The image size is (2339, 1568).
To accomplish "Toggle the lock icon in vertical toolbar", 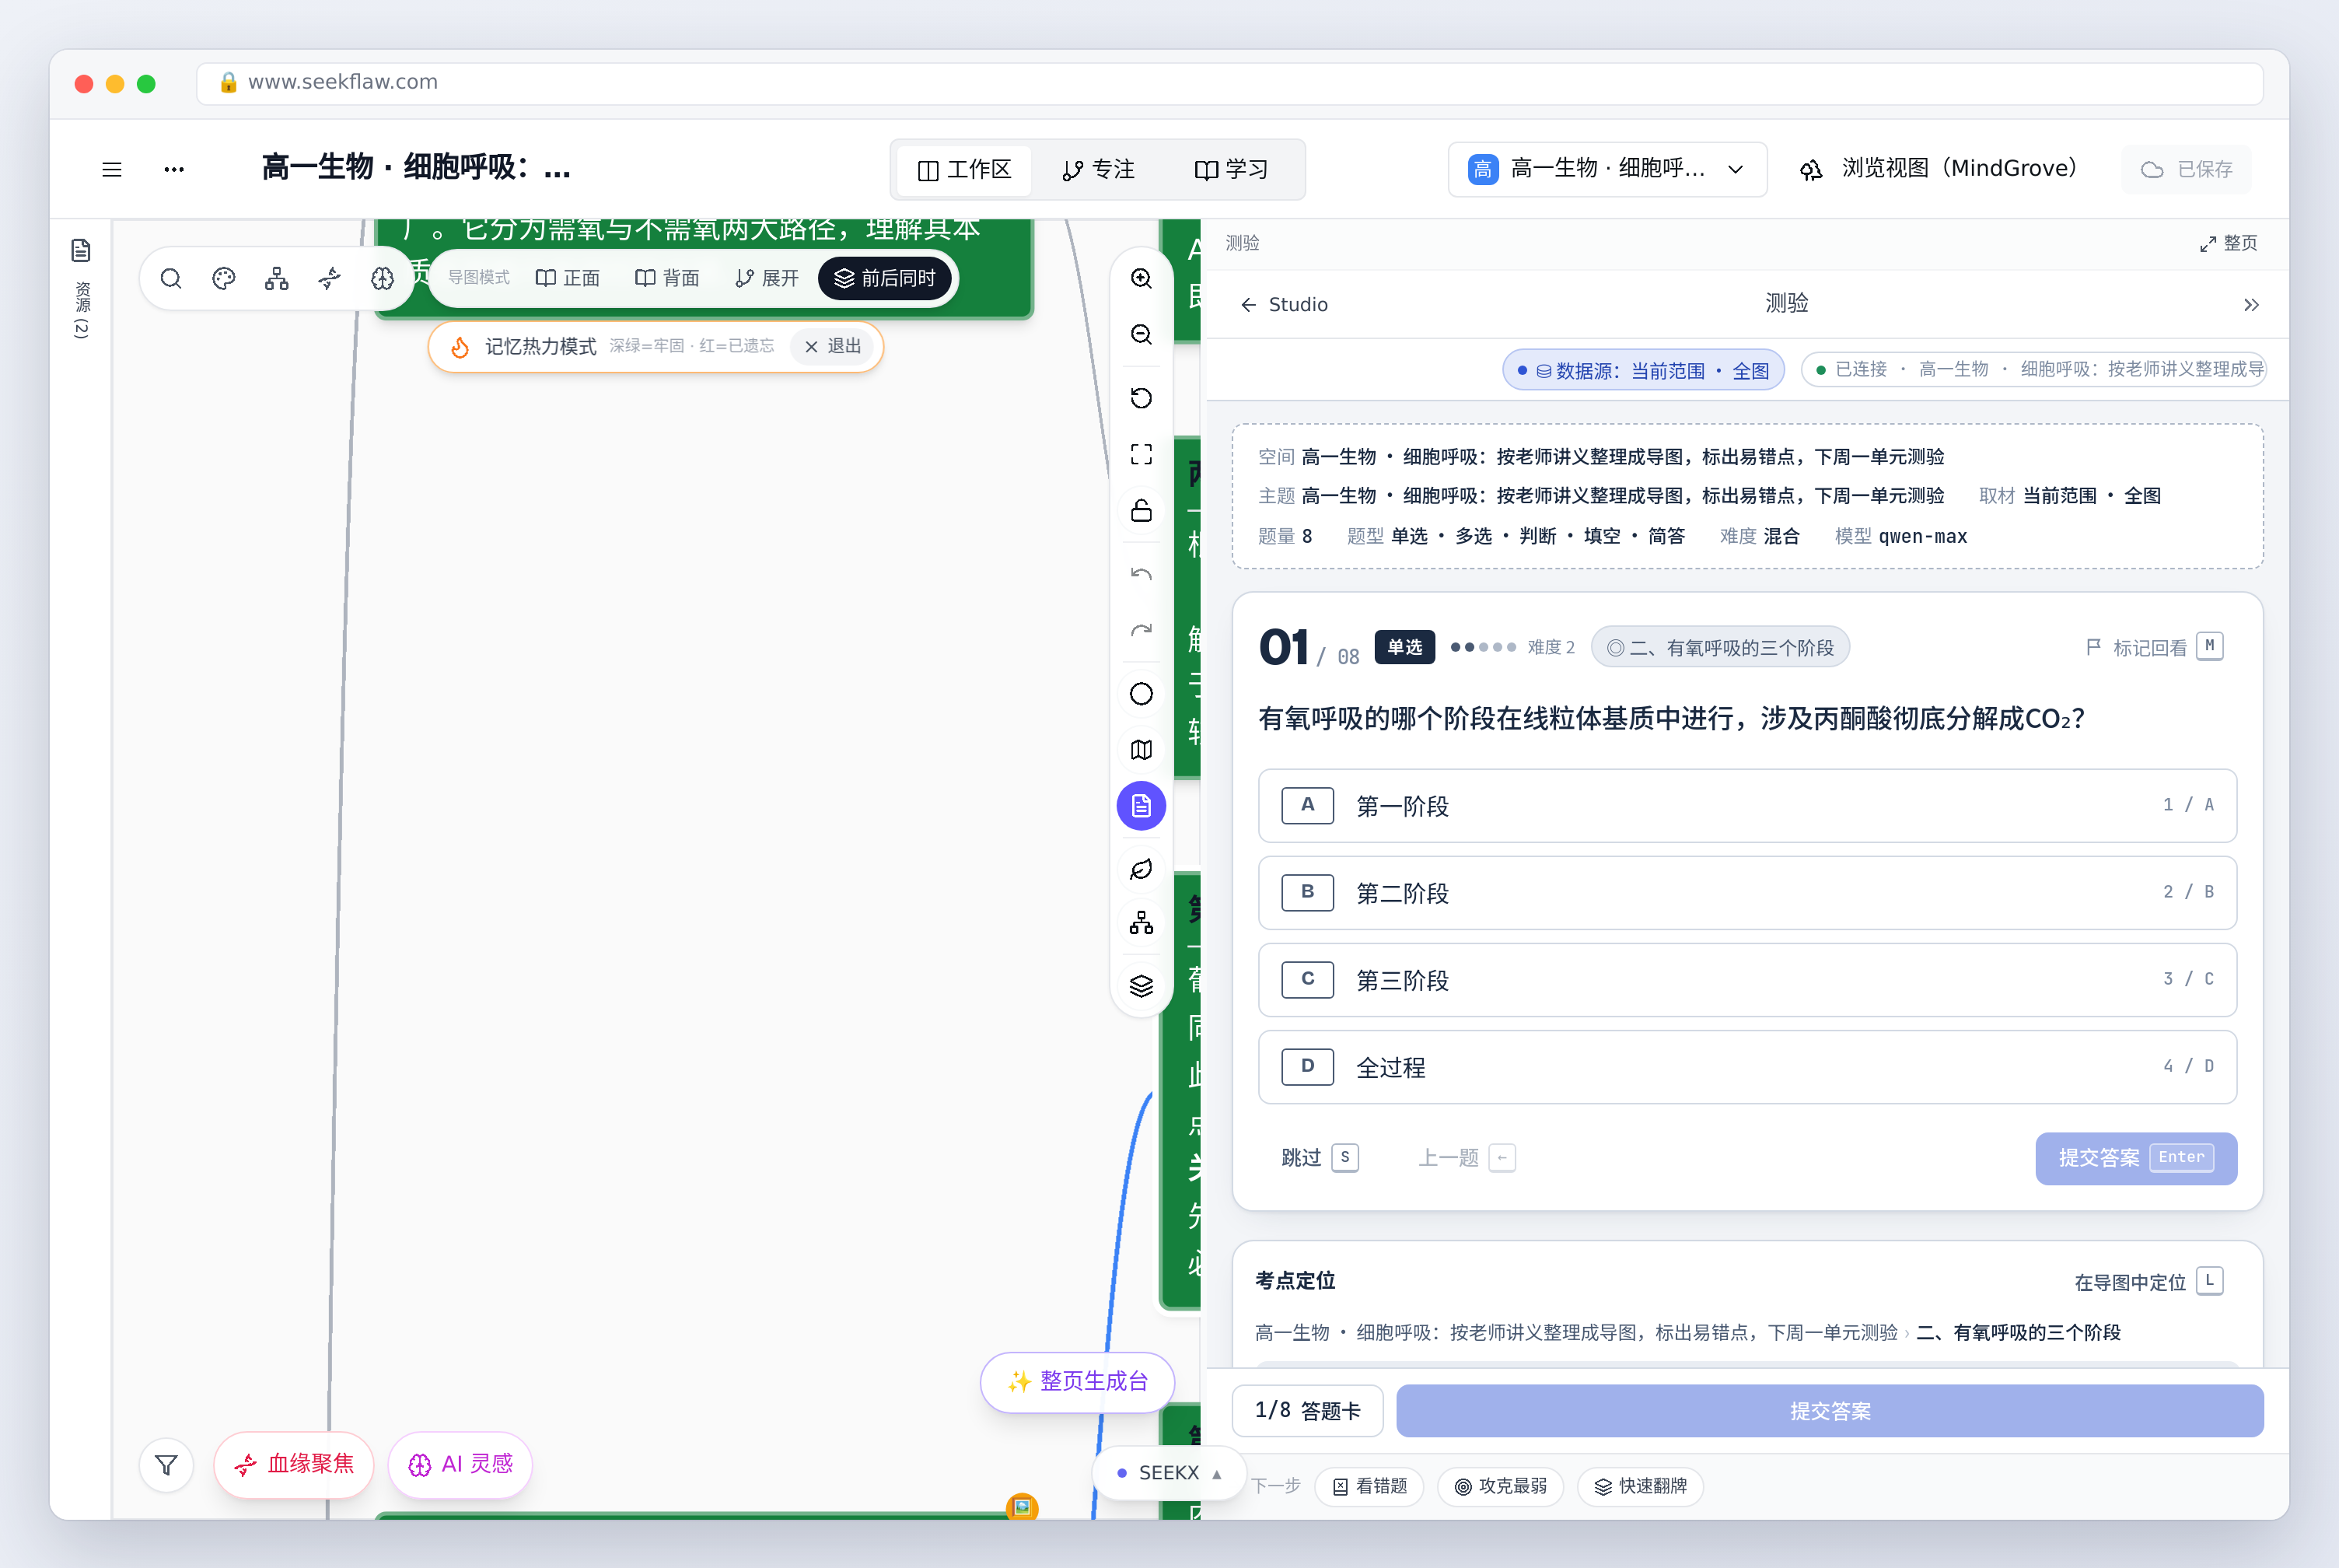I will click(1141, 510).
